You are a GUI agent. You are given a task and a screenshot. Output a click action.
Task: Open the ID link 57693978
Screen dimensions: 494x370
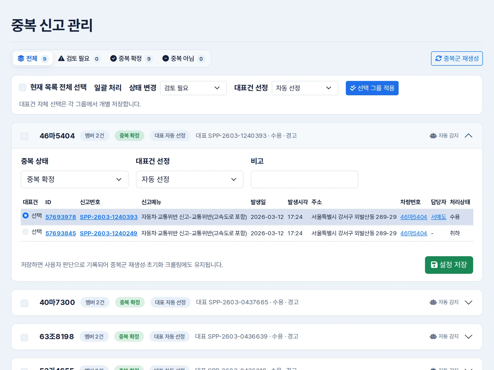pos(61,217)
